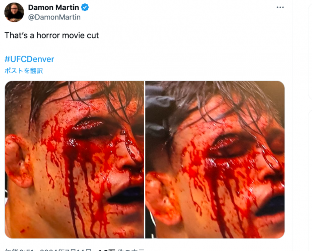Enlarge the right photo in the post
This screenshot has width=312, height=251.
(215, 159)
